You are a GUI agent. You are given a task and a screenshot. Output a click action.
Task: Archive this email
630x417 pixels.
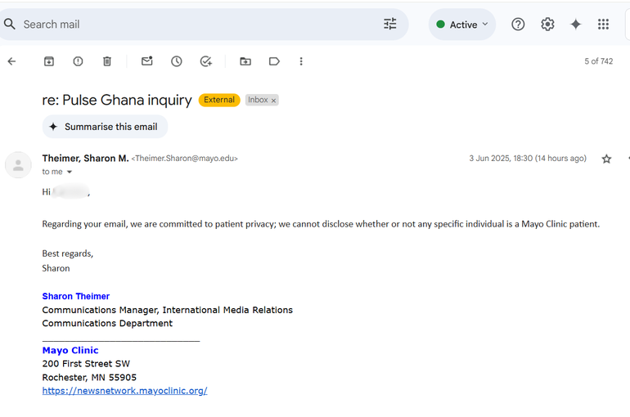pos(49,61)
